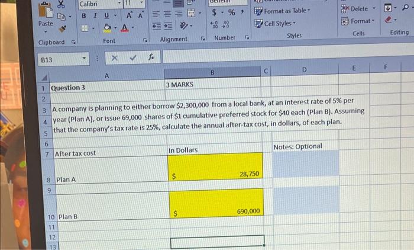Screen dimensions: 414x250
Task: Open the Cell Styles gallery
Action: [275, 23]
